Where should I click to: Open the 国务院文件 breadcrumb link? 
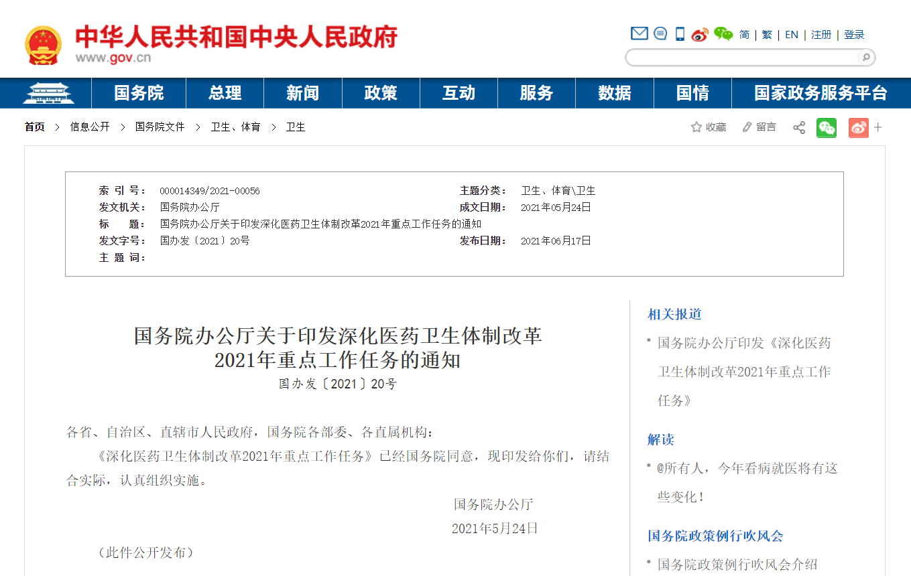point(160,127)
